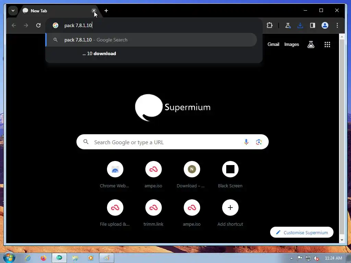Image resolution: width=351 pixels, height=263 pixels.
Task: Click page scrollbar down arrow
Action: [x=342, y=240]
